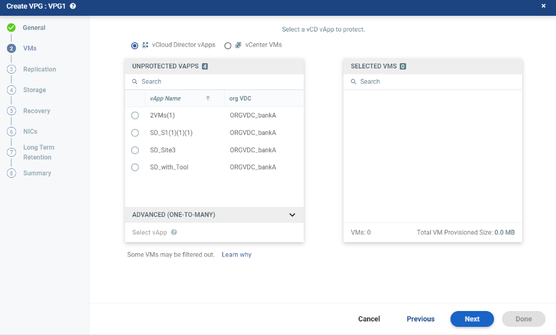Select the 2VMs(1) vApp radio button

point(135,115)
